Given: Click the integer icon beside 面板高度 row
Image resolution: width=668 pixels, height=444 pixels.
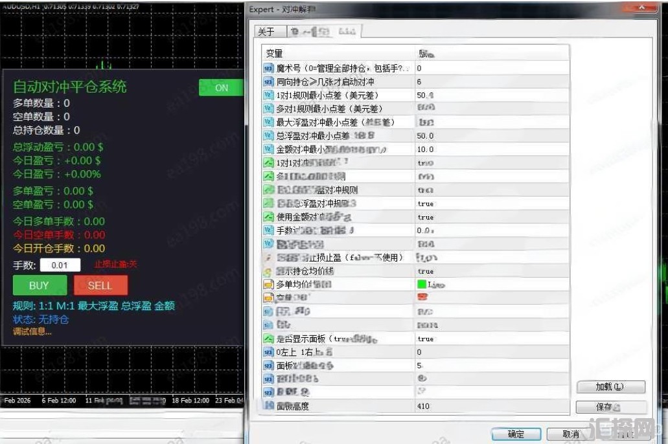Looking at the screenshot, I should point(268,406).
